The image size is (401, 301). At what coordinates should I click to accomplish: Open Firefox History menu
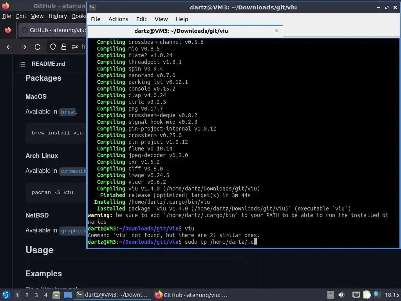pyautogui.click(x=58, y=16)
